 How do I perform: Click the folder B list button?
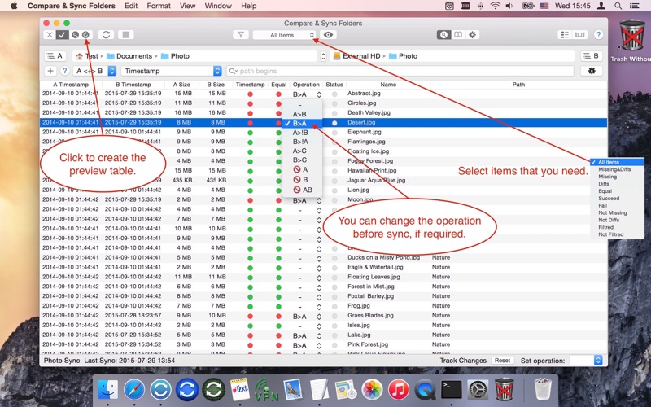pyautogui.click(x=592, y=56)
